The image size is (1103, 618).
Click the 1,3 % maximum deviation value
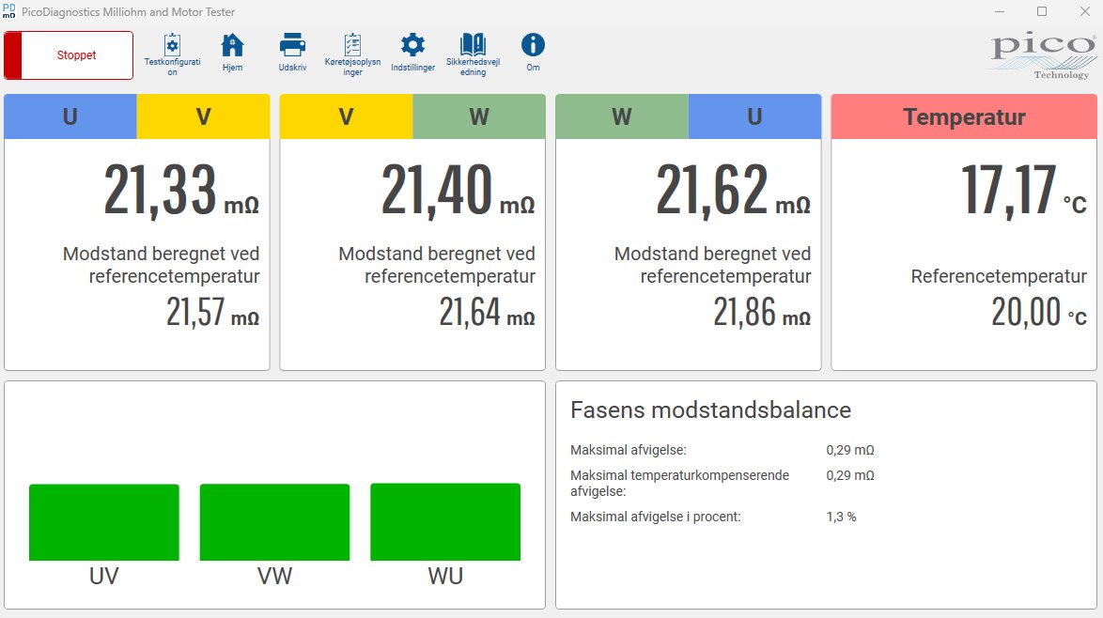[x=841, y=517]
